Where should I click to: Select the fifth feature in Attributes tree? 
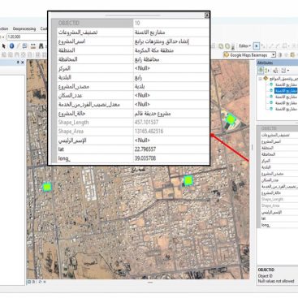coord(286,109)
